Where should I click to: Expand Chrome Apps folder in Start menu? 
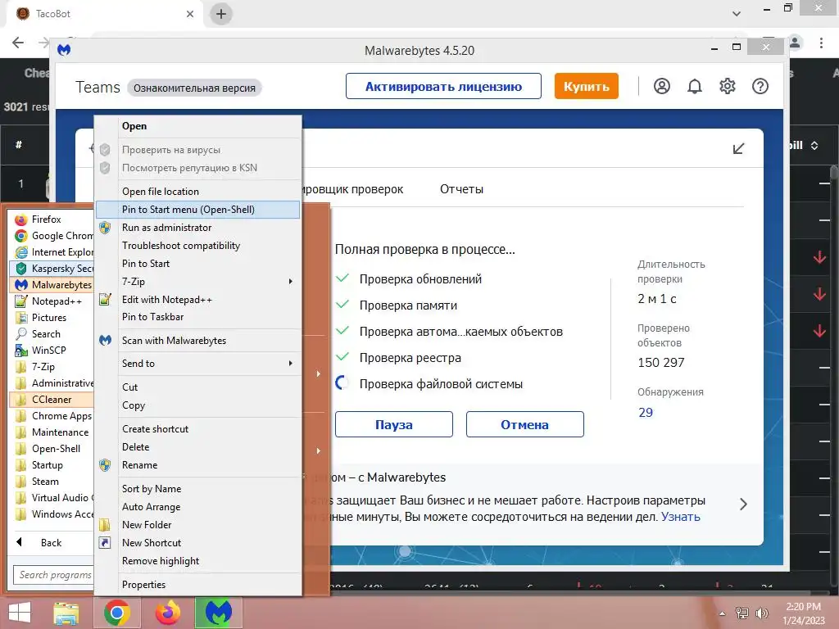pos(52,415)
